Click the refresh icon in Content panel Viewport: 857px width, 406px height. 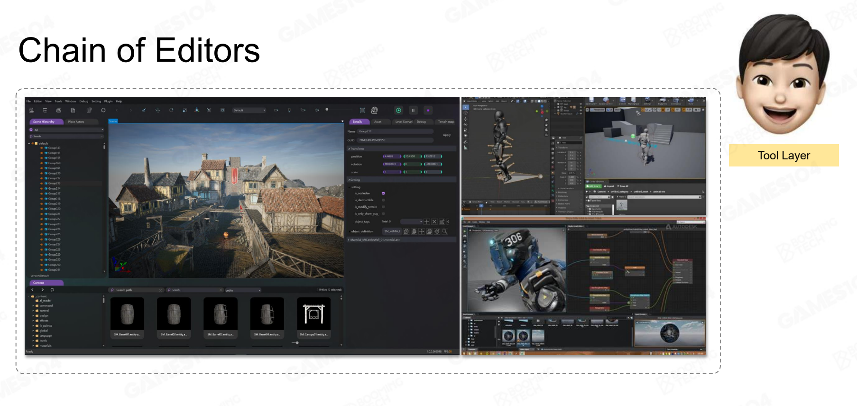(x=52, y=290)
